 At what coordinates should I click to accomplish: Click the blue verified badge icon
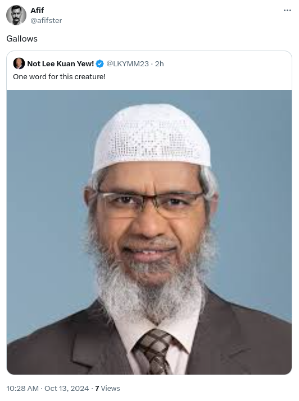(99, 63)
